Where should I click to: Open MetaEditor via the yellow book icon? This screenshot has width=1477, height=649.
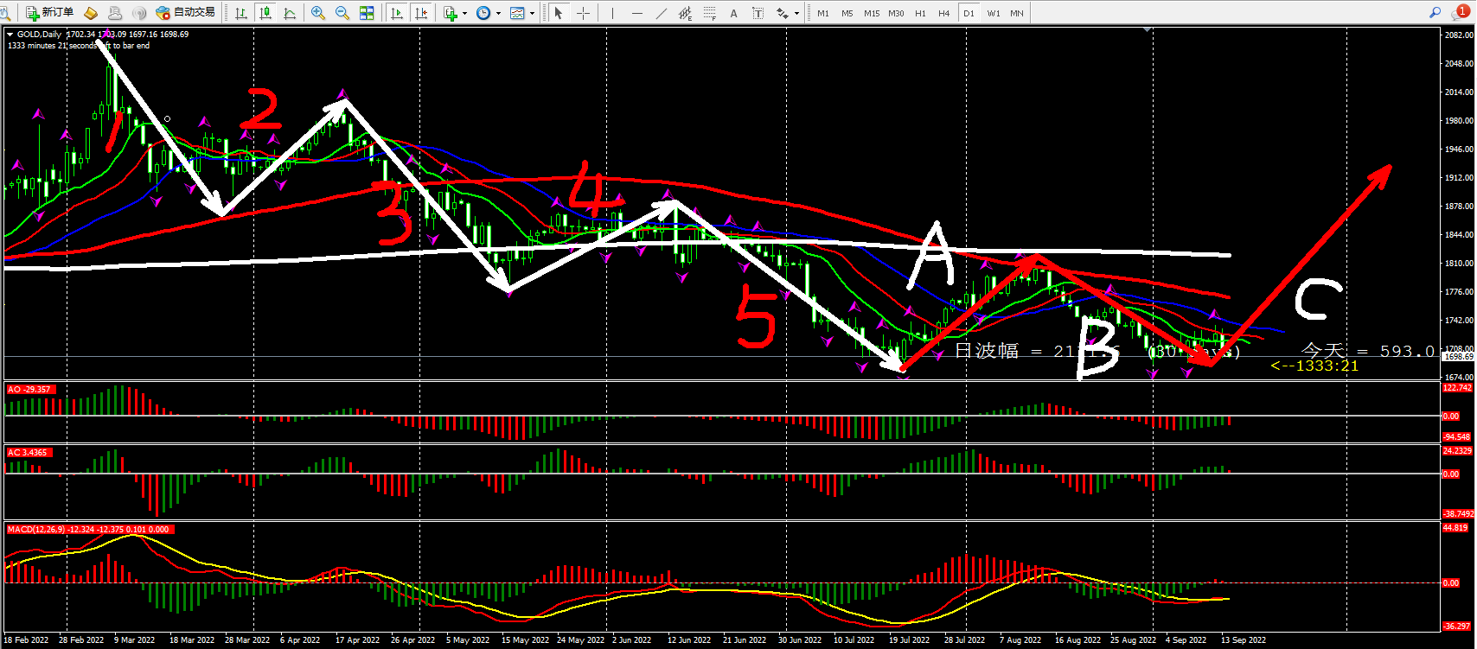91,13
